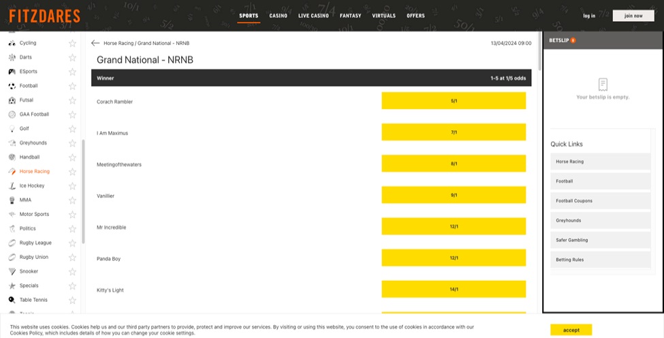
Task: Click the sports sidebar scrollbar
Action: coord(84,191)
